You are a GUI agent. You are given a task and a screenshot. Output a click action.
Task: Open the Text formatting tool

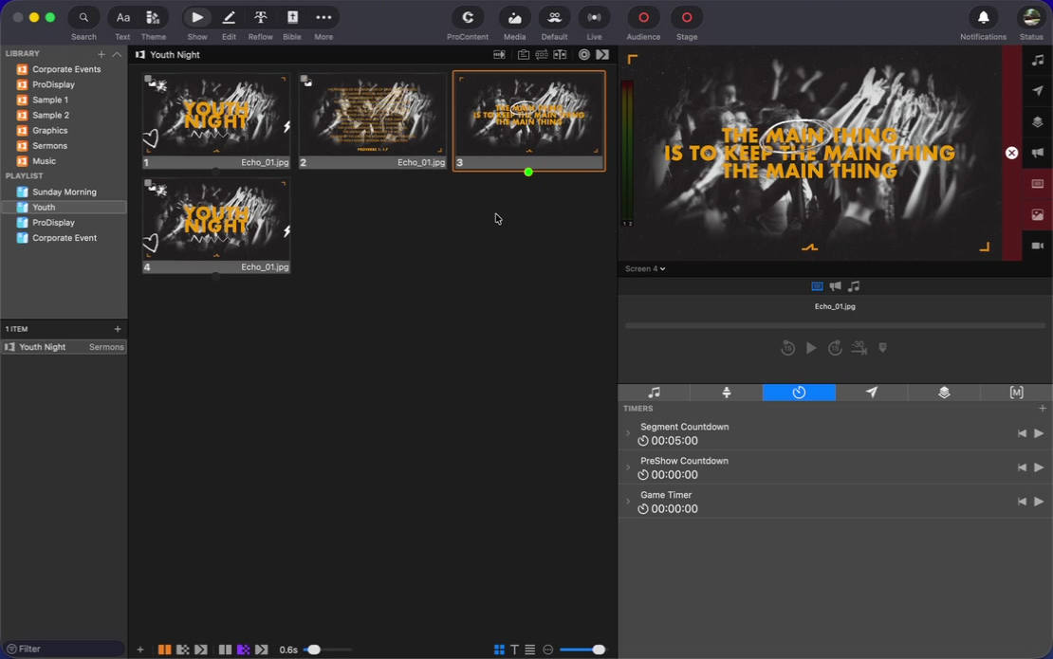point(122,17)
